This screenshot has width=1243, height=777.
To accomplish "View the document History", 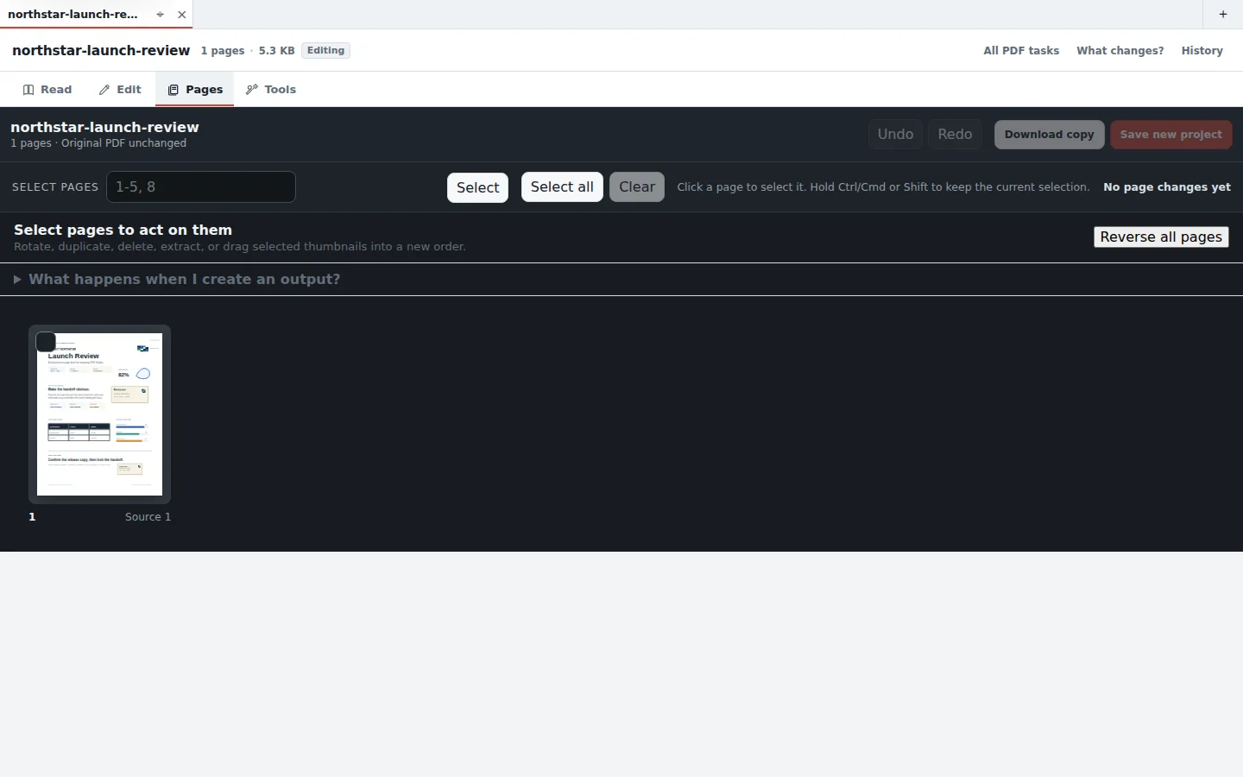I will (x=1202, y=51).
